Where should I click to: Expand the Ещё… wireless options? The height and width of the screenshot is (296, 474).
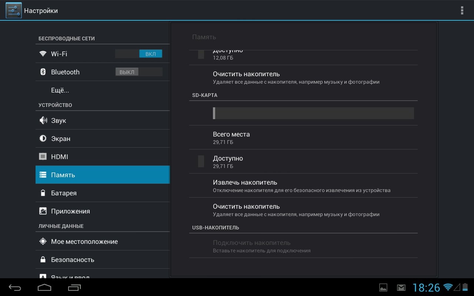click(x=60, y=90)
